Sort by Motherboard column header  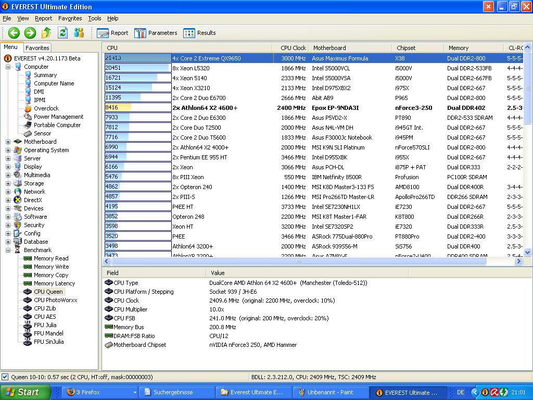pos(350,48)
